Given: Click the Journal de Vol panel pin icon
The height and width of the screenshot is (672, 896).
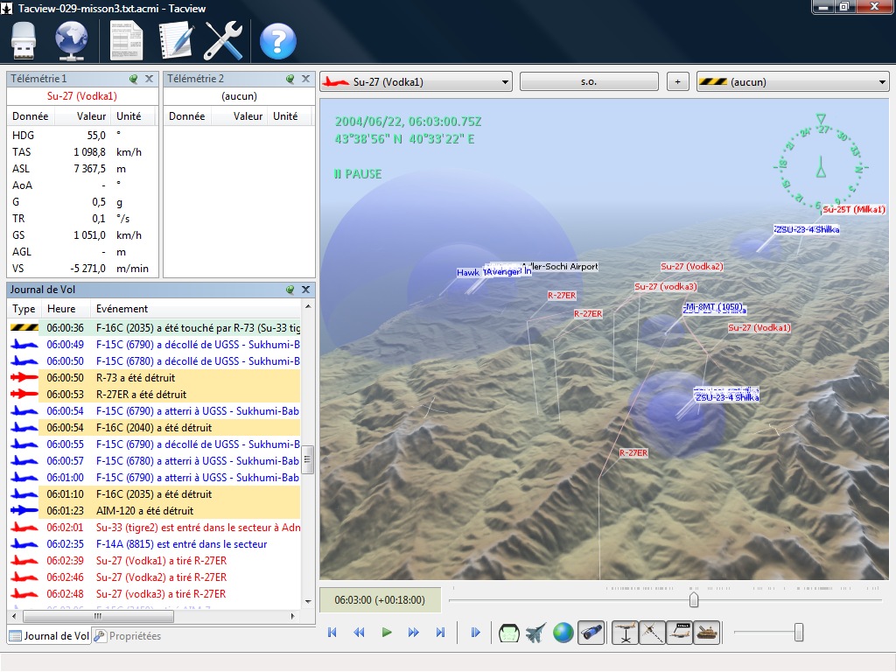Looking at the screenshot, I should pos(290,290).
